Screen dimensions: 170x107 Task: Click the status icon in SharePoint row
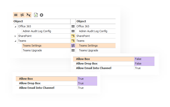(x=73, y=36)
